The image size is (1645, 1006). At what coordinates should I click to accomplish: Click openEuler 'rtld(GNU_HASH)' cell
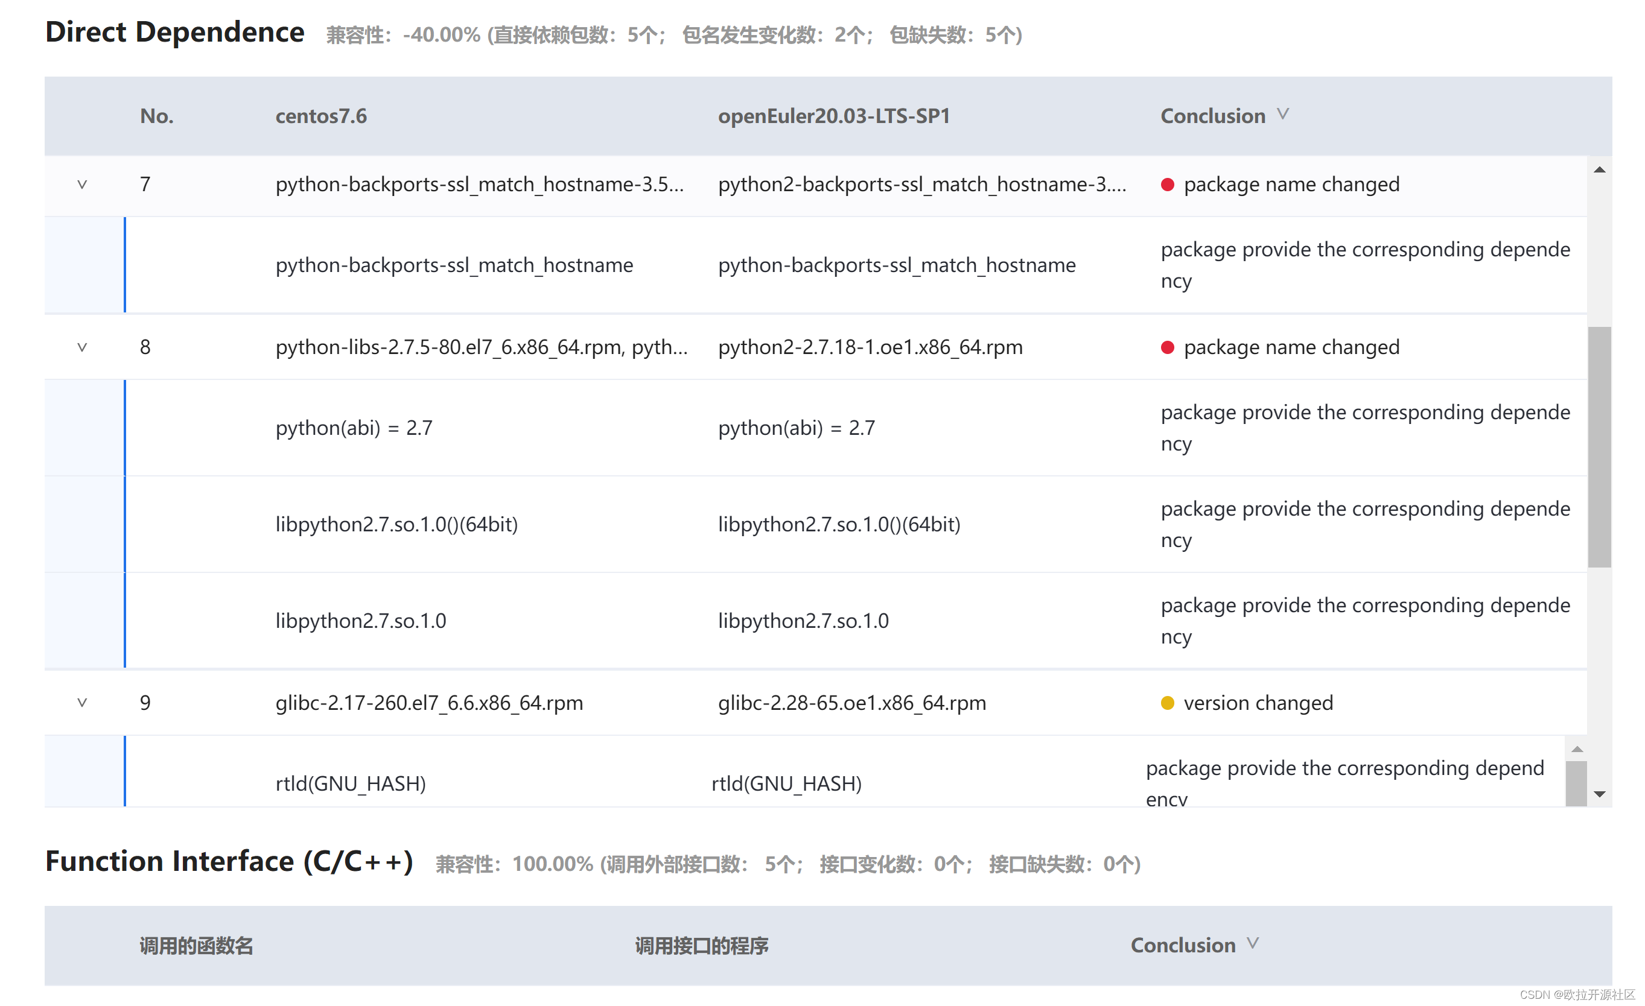[x=786, y=784]
